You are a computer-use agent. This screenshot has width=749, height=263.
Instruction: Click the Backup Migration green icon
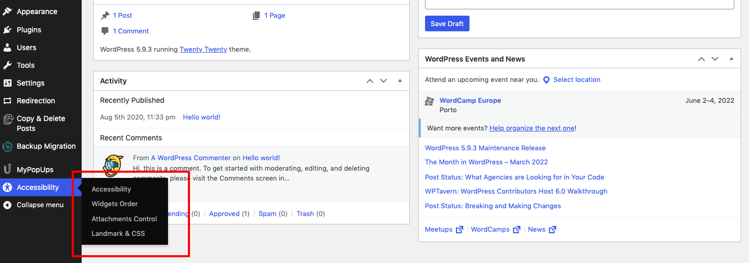pos(7,147)
